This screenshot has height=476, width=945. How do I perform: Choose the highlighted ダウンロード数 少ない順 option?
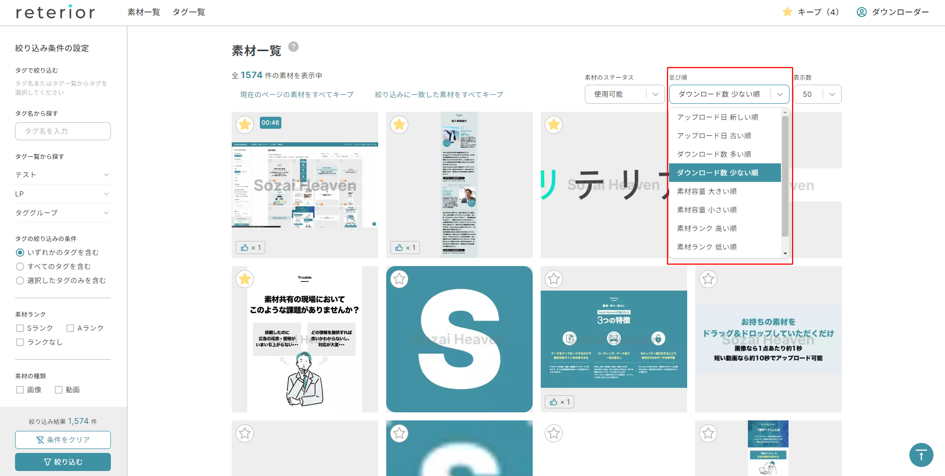pos(725,173)
